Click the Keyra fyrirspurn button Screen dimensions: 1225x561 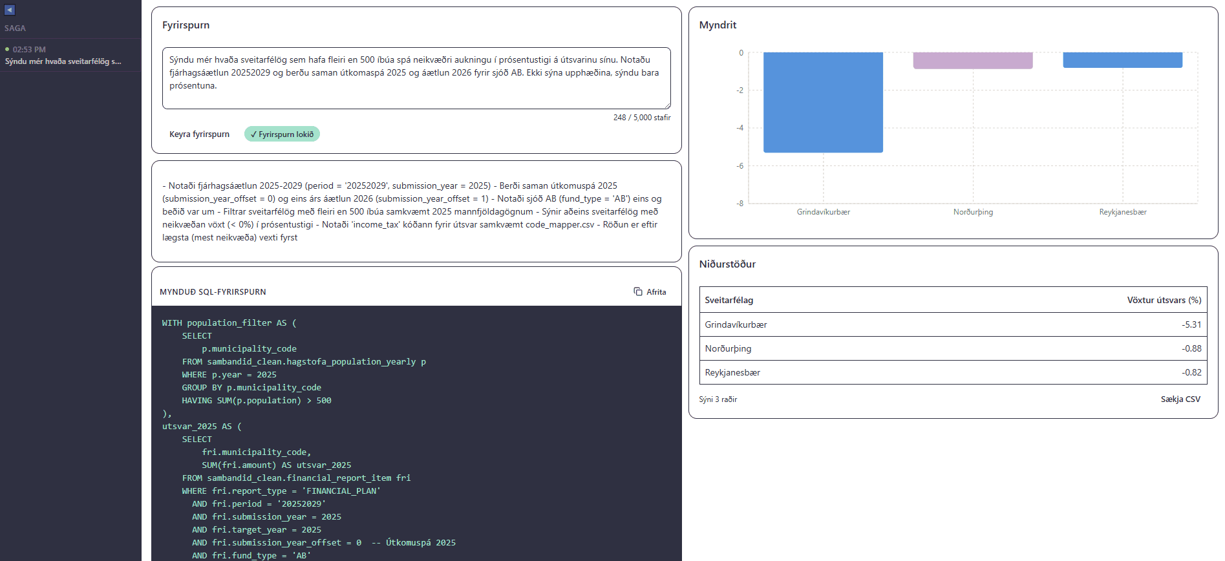[199, 134]
